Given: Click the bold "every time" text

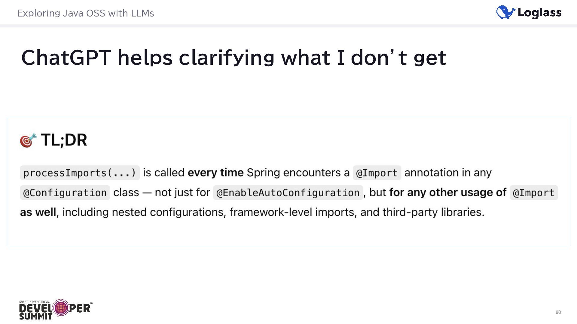Looking at the screenshot, I should (215, 173).
